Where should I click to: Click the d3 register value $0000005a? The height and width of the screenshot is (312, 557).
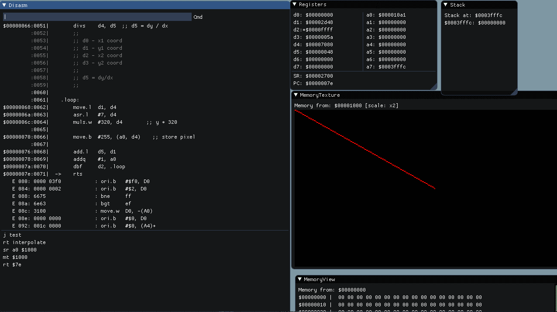320,37
